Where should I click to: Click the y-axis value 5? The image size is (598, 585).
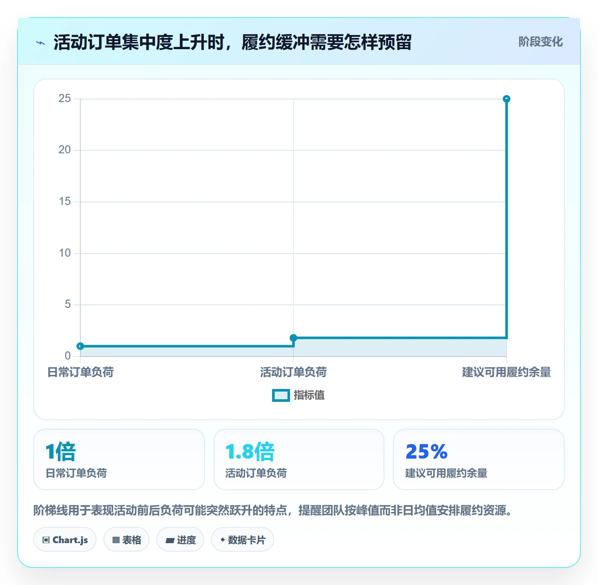[68, 304]
